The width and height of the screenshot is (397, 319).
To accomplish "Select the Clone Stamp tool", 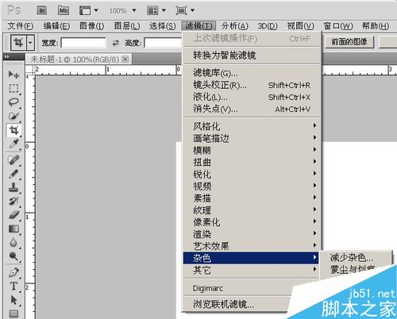I will click(x=13, y=187).
